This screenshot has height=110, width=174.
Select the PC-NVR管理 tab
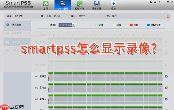coord(63,5)
